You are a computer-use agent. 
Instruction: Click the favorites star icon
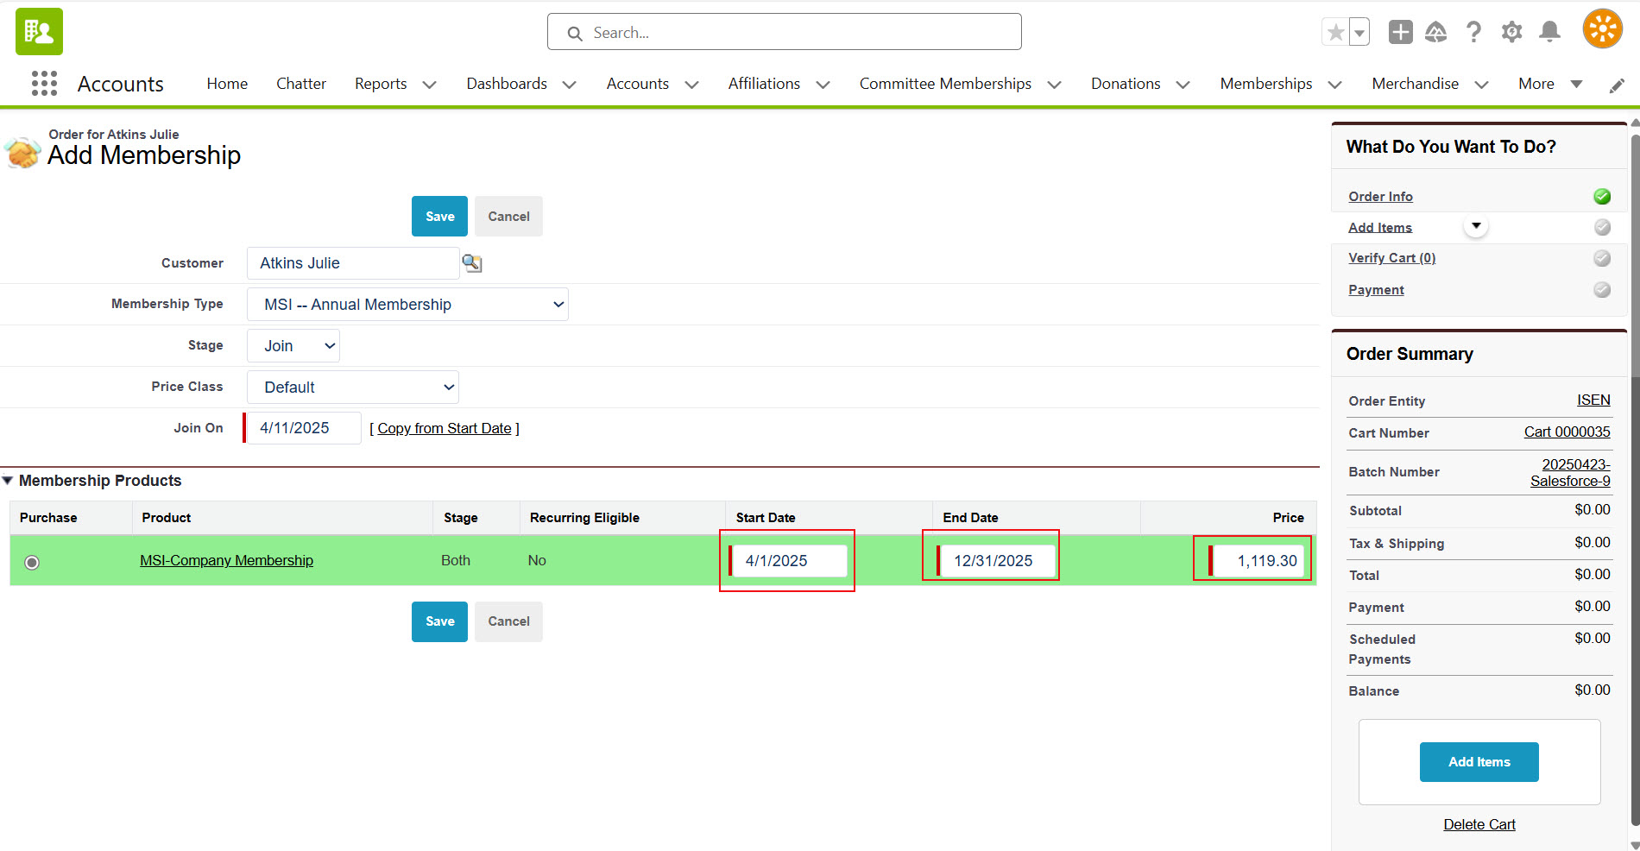[x=1335, y=33]
